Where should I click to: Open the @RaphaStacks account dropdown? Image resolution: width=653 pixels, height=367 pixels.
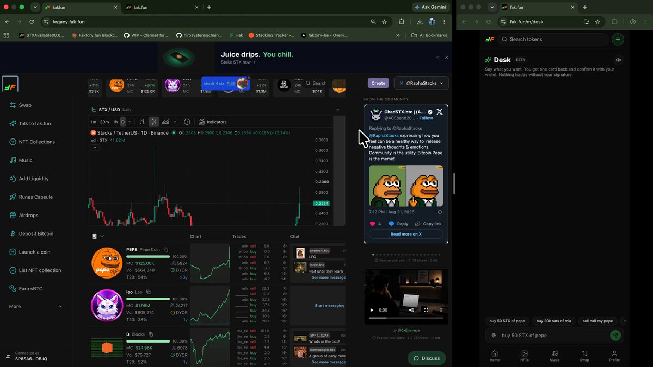[x=421, y=83]
